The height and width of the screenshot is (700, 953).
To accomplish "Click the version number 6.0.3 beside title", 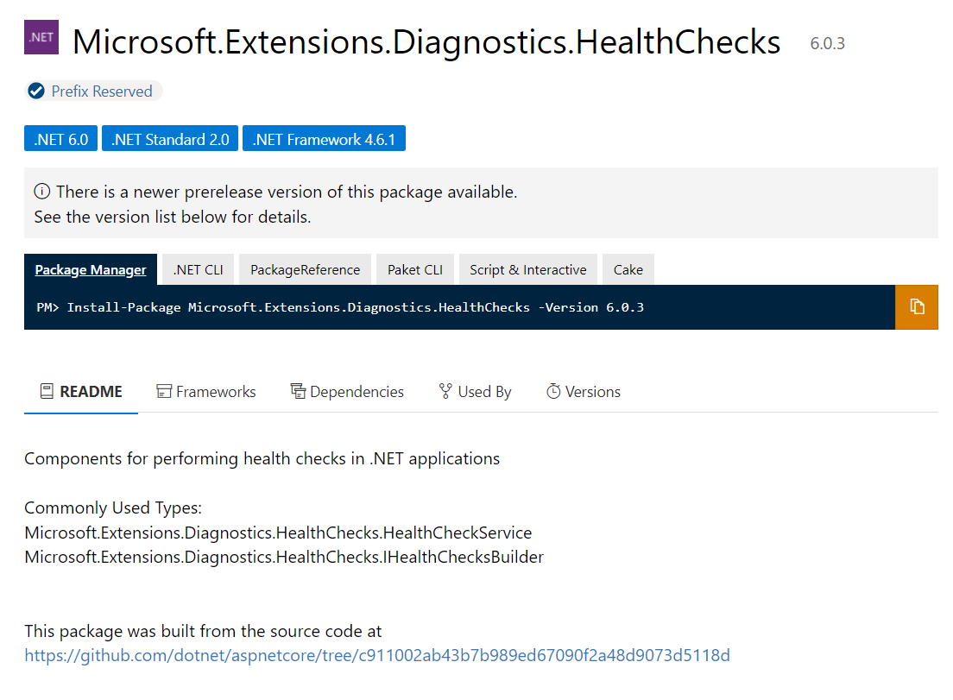I will tap(827, 44).
